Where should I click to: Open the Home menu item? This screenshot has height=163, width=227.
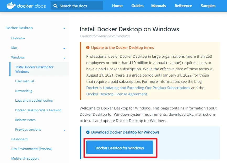click(x=117, y=6)
